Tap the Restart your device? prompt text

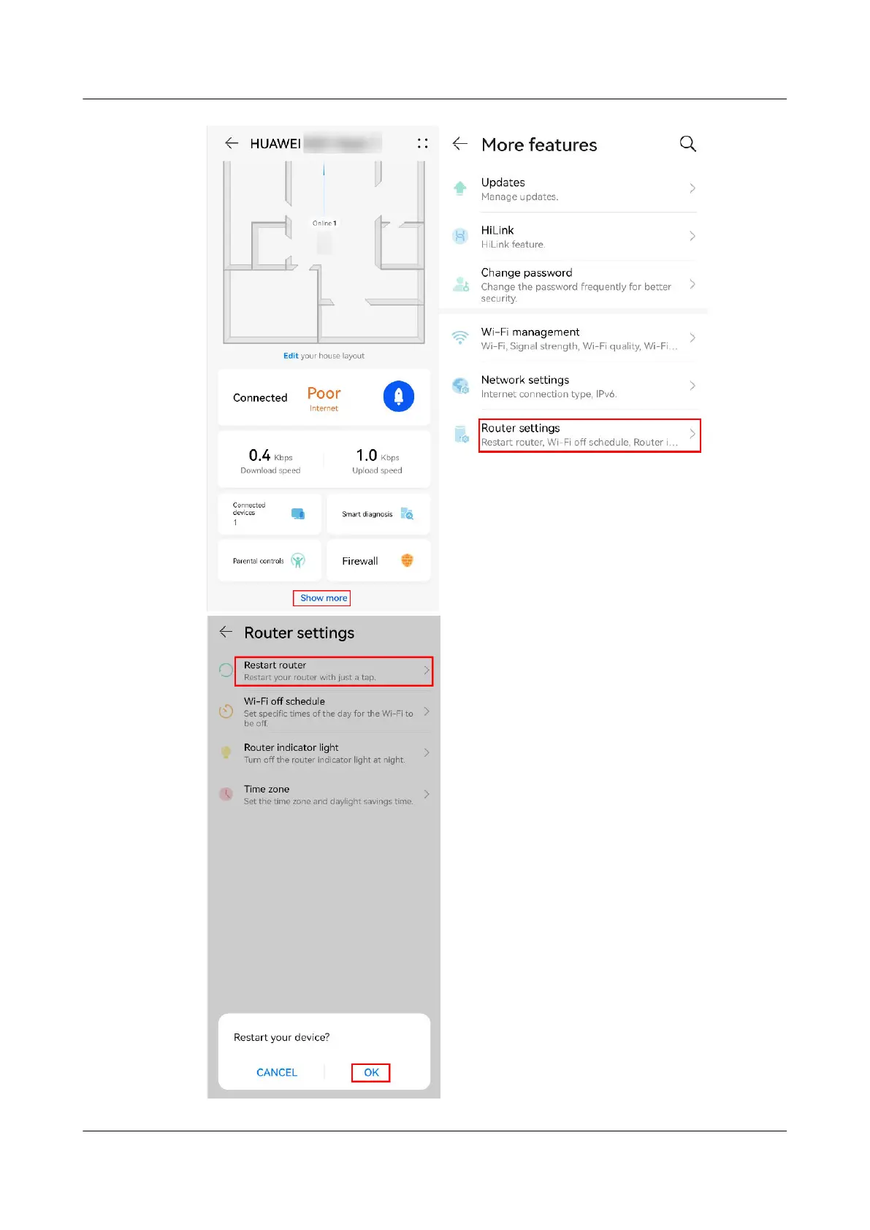point(281,1037)
